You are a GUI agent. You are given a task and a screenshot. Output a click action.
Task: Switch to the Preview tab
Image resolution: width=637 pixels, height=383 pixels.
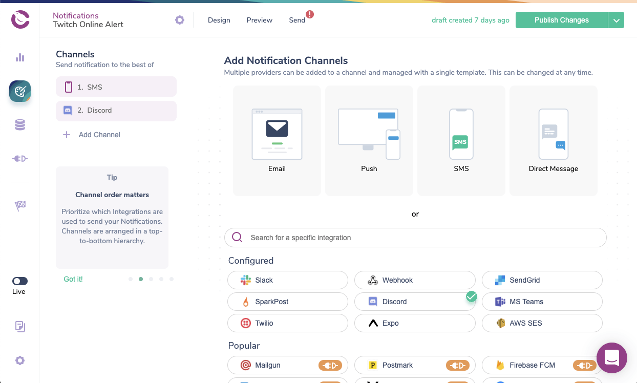pos(259,20)
